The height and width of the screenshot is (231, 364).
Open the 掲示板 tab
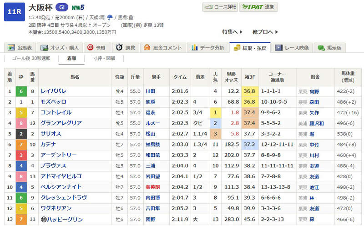pos(329,48)
